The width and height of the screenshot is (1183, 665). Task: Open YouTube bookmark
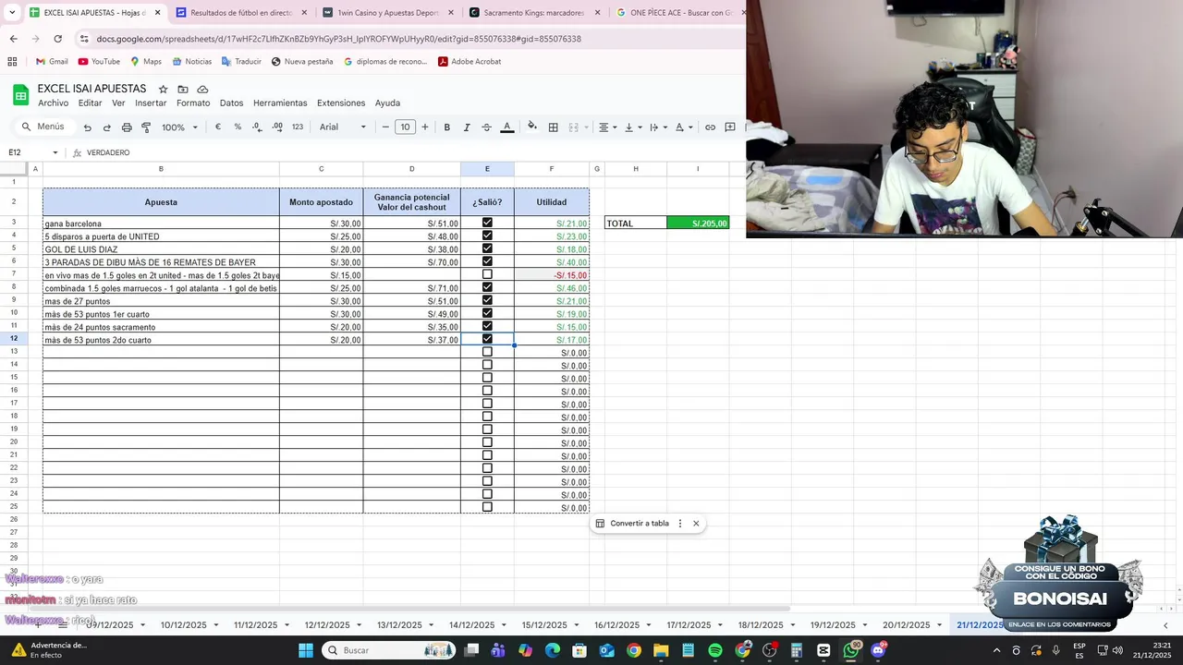pos(99,62)
